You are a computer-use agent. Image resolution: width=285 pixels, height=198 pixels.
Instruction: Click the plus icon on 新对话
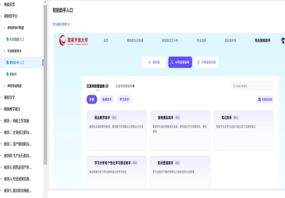(149, 62)
